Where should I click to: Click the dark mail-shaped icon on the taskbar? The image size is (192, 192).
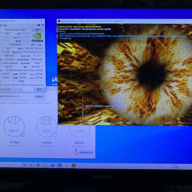(x=53, y=165)
